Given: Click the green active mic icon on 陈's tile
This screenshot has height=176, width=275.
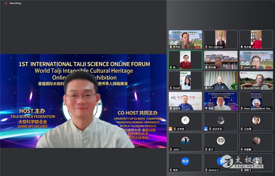Looking at the screenshot, I should [x=171, y=67].
